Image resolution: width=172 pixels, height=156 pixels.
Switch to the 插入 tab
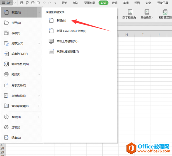click(x=76, y=3)
